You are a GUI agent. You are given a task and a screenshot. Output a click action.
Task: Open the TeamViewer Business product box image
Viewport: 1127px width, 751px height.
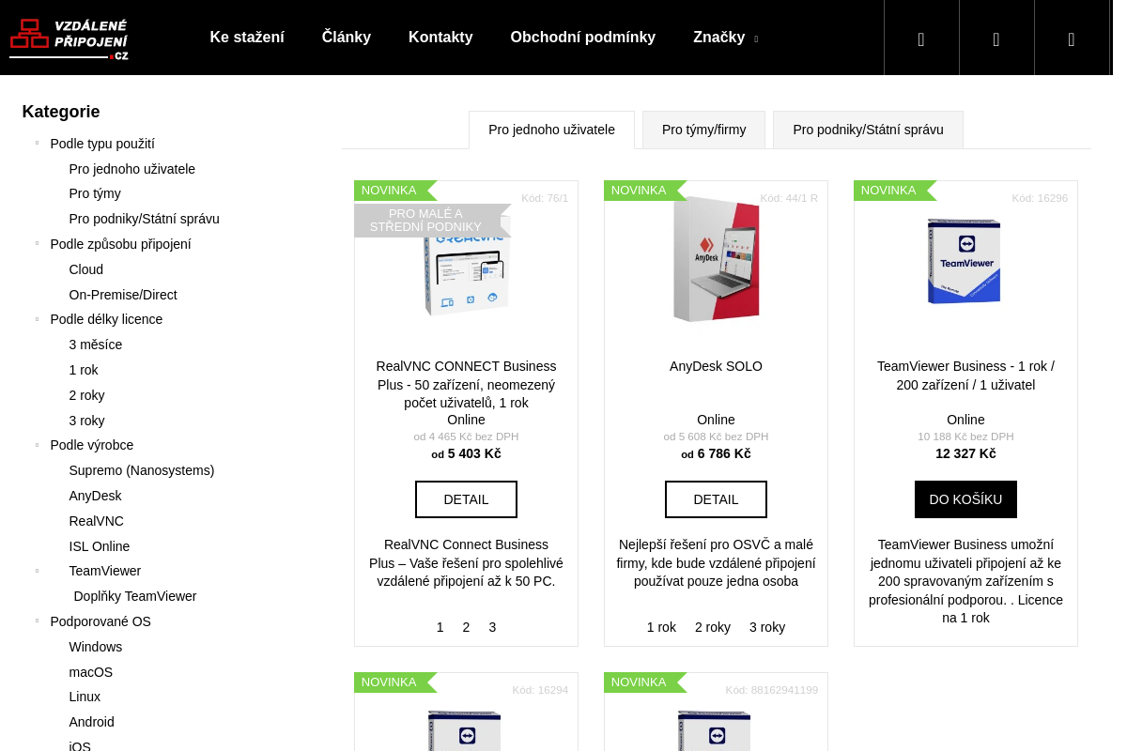965,261
